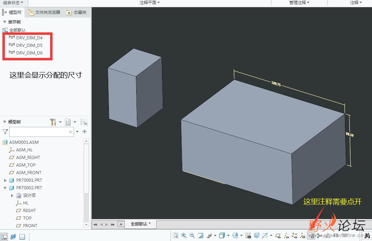The image size is (372, 241).
Task: Click the Display Style cube icon
Action: click(222, 235)
